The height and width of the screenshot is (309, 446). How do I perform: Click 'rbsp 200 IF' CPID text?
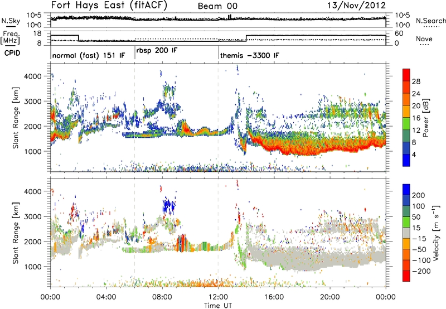coord(157,51)
